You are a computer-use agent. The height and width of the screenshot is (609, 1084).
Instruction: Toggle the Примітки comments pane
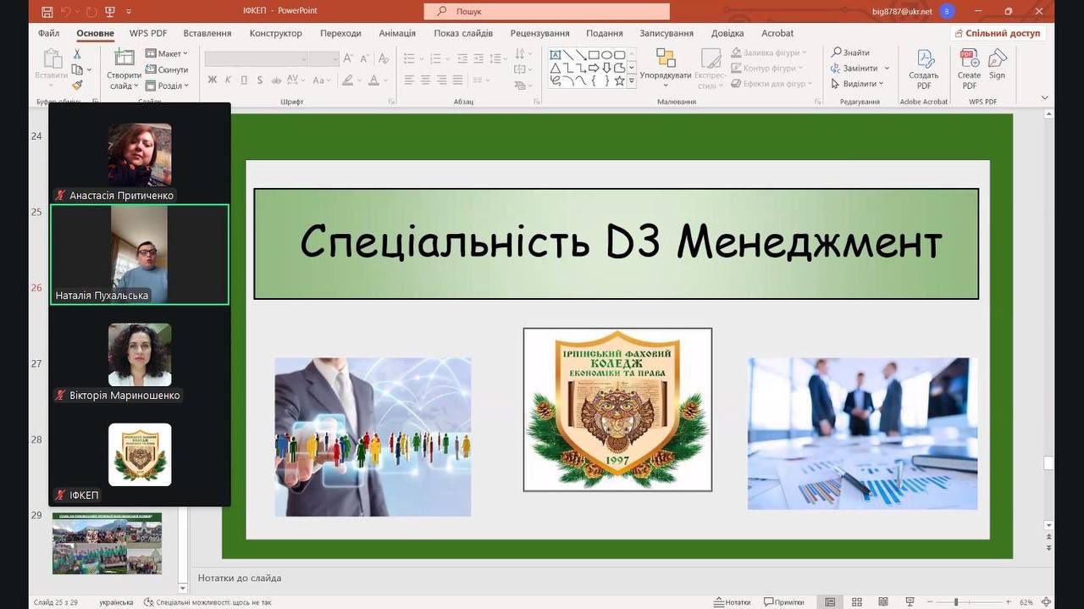783,602
